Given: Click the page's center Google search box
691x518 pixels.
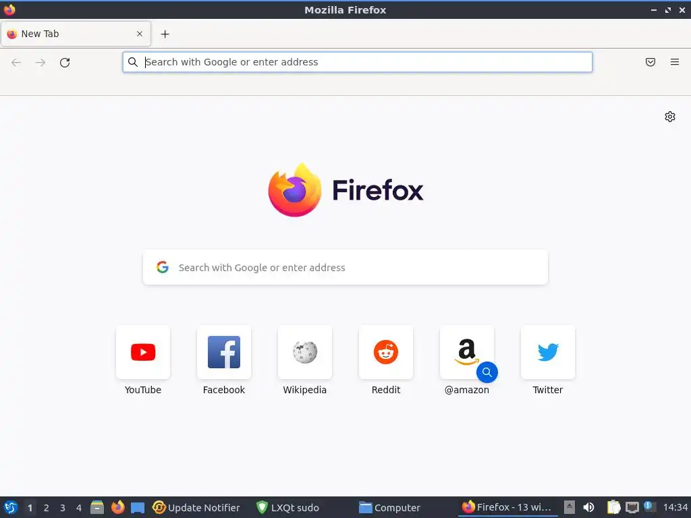Looking at the screenshot, I should pyautogui.click(x=345, y=267).
